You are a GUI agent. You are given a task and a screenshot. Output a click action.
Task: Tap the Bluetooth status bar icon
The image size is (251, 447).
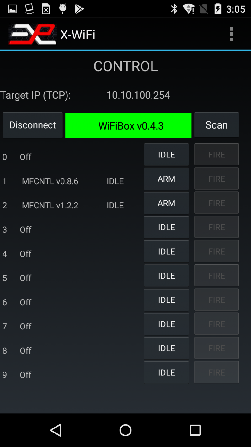[174, 9]
